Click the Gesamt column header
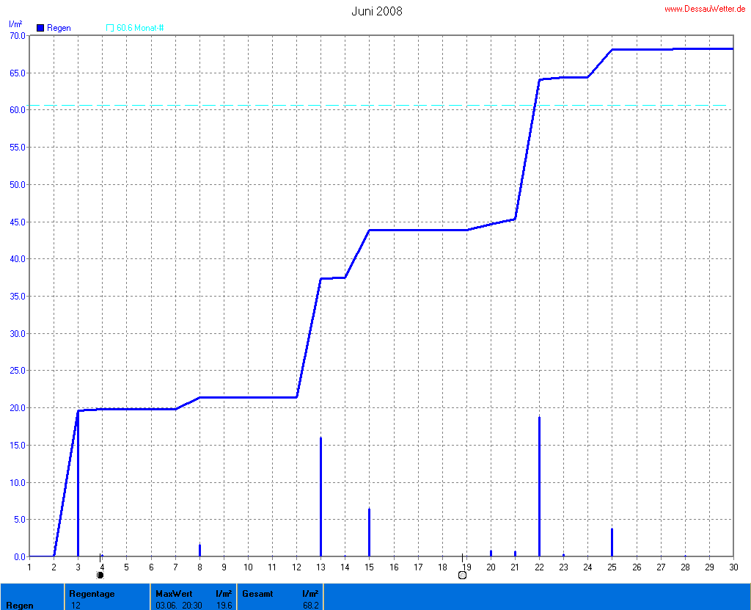This screenshot has width=751, height=610. [x=258, y=593]
